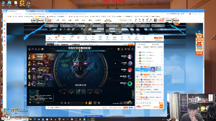This screenshot has height=121, width=216.
Task: Click the Happy banner button on the page
Action: coord(82,26)
